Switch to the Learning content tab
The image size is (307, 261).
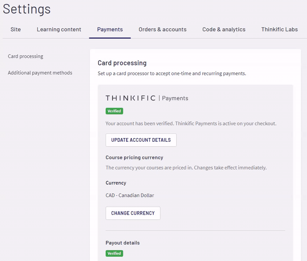(59, 29)
